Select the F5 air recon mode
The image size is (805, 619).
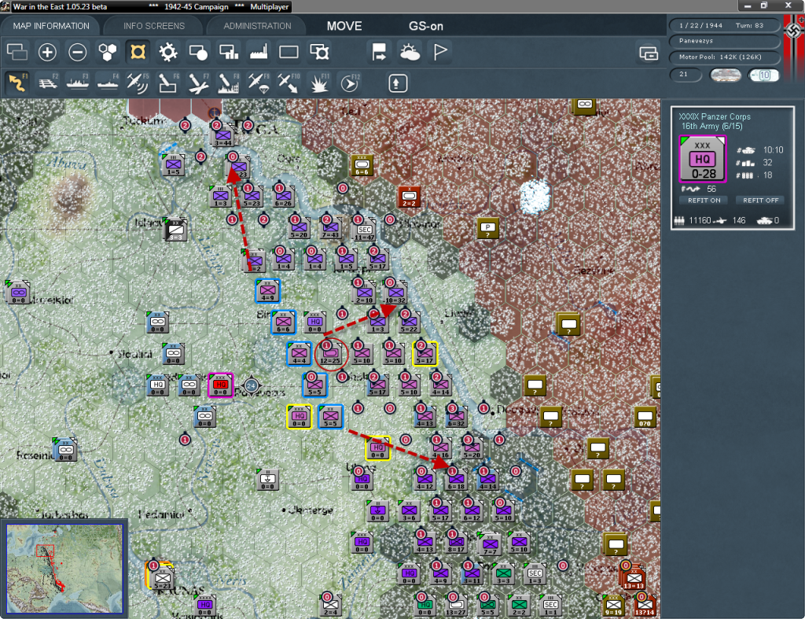tap(138, 83)
